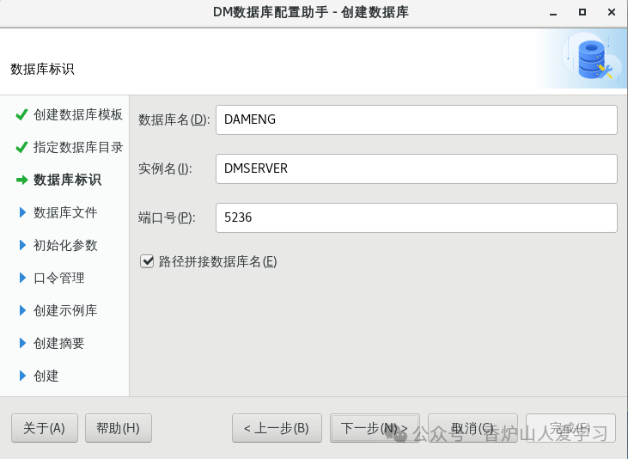This screenshot has width=628, height=459.
Task: Open the 帮助(H) button
Action: pyautogui.click(x=119, y=428)
